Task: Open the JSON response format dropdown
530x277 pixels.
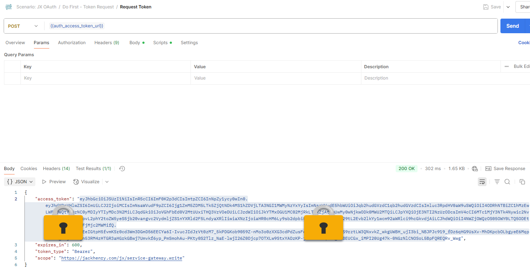Action: [x=20, y=181]
